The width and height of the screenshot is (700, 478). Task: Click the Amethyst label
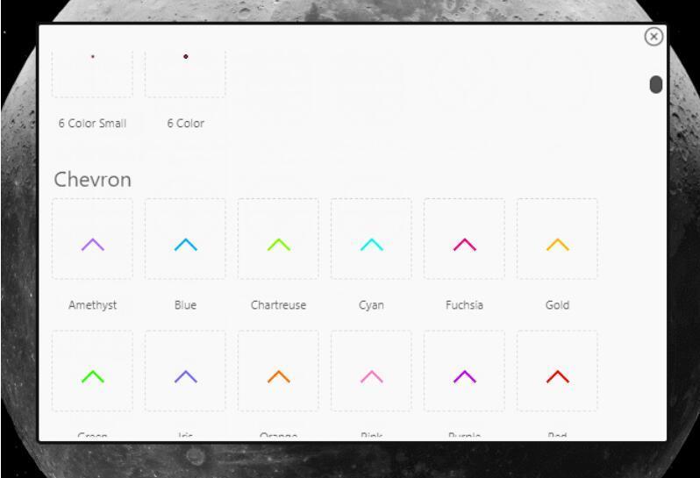[92, 305]
